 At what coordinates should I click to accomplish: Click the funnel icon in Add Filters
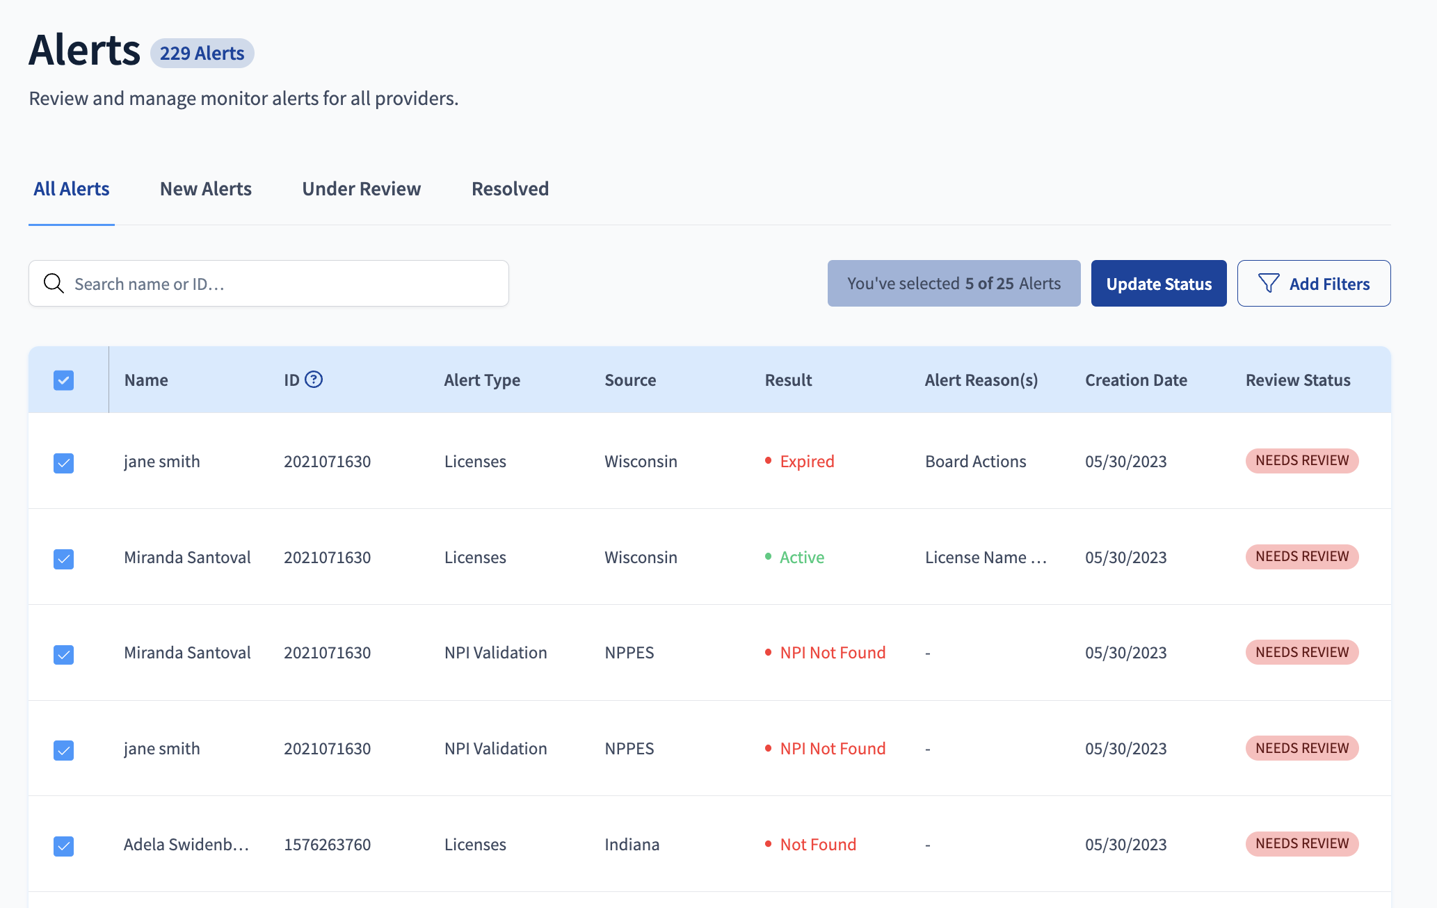click(1269, 284)
